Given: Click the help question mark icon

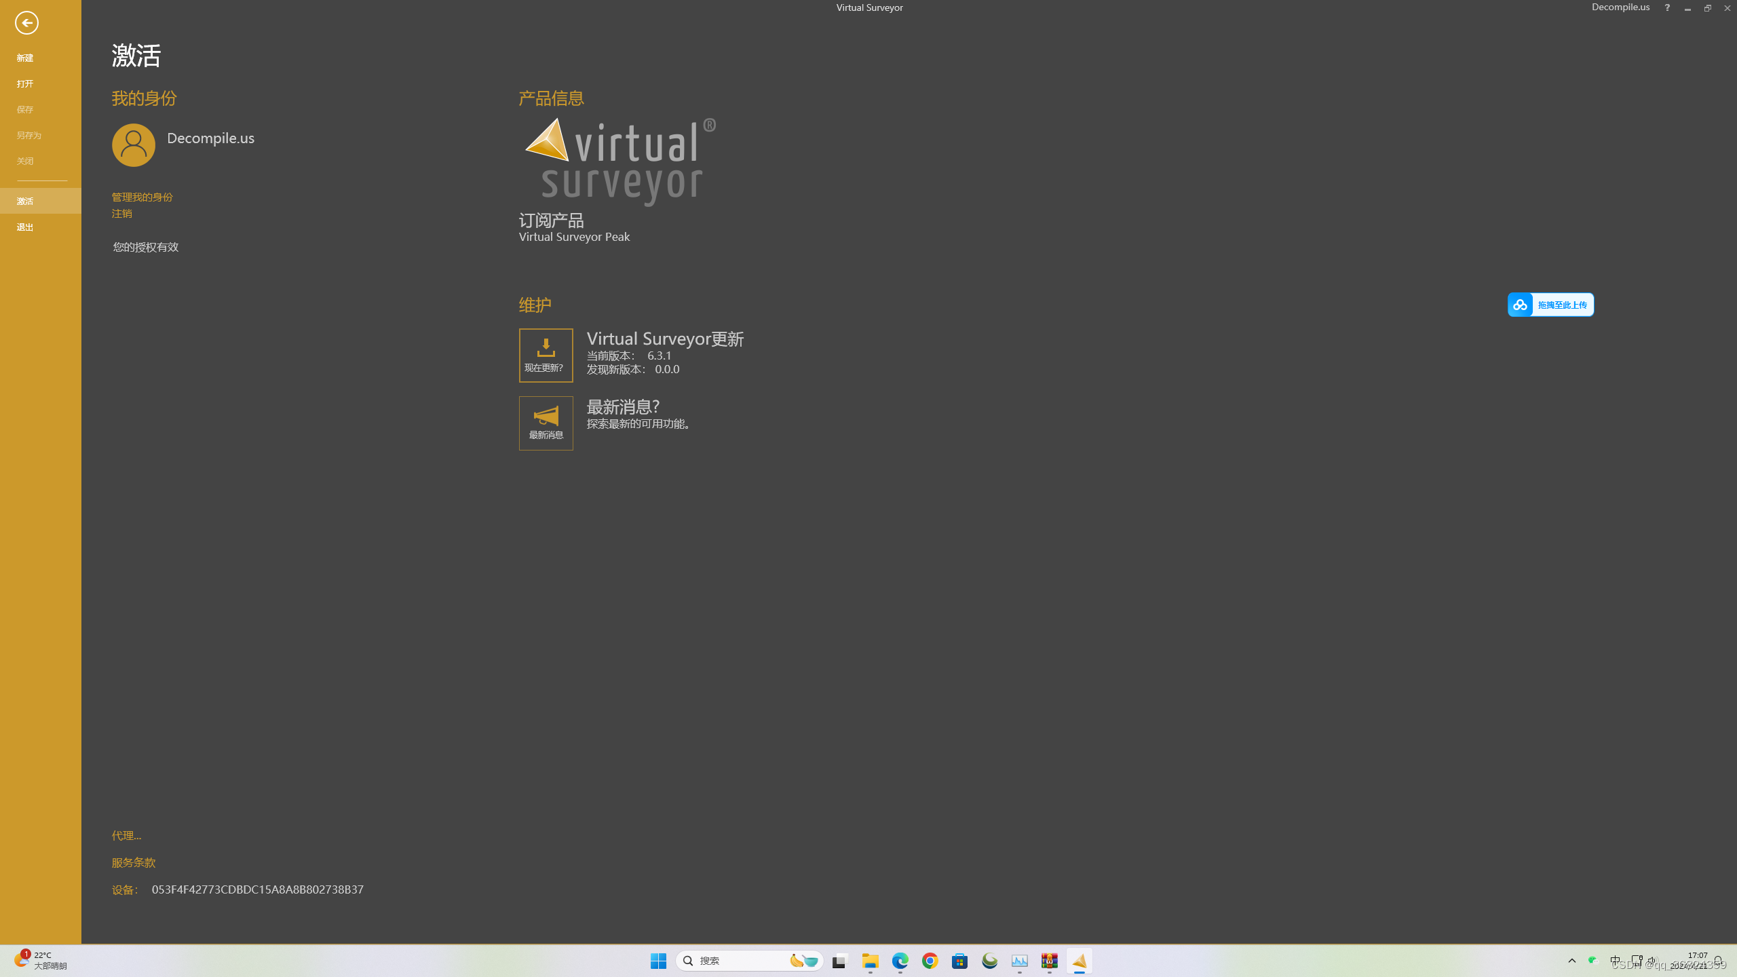Looking at the screenshot, I should click(x=1666, y=8).
